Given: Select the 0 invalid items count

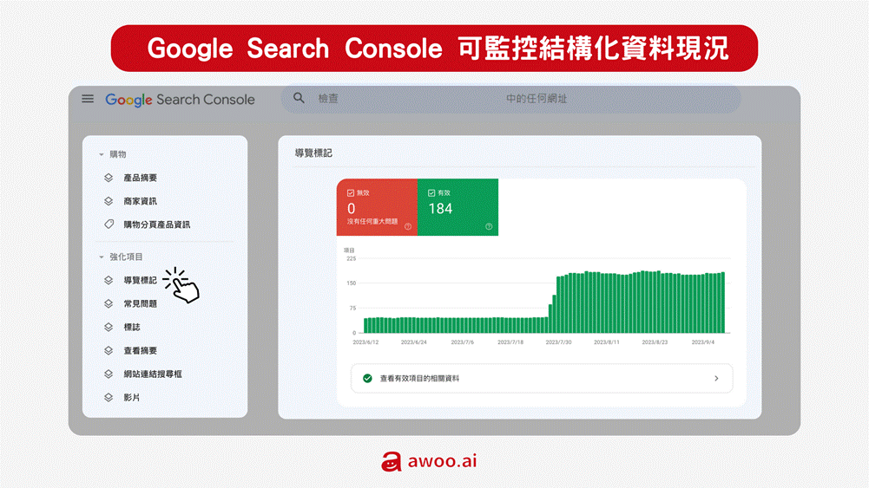Looking at the screenshot, I should pos(352,209).
